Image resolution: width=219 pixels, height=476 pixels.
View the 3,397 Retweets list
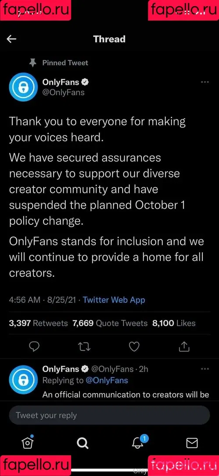(x=39, y=324)
